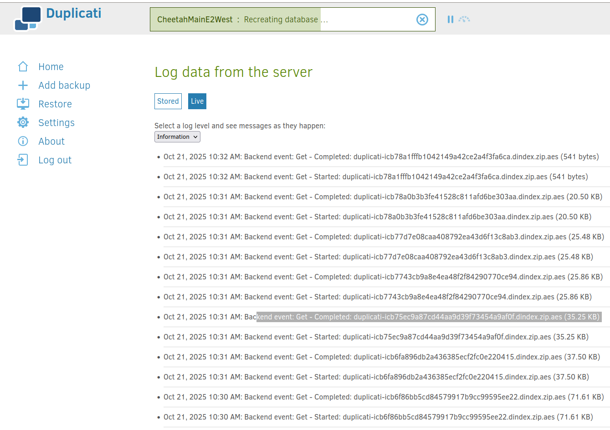Click the Duplicati logo icon
Screen dimensions: 610x430
click(28, 18)
